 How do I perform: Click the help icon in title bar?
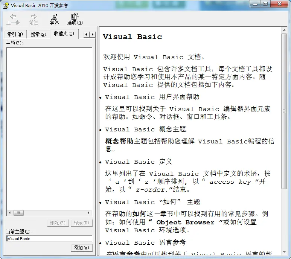click(x=6, y=5)
